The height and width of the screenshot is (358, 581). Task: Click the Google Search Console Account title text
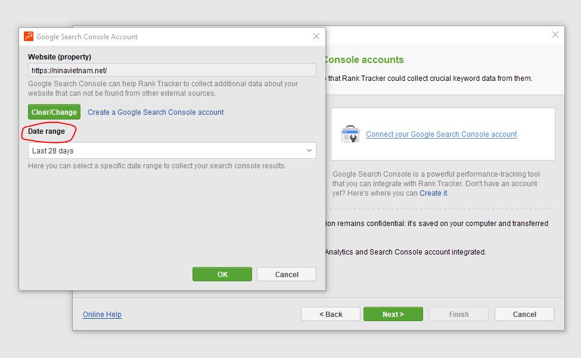pos(87,37)
